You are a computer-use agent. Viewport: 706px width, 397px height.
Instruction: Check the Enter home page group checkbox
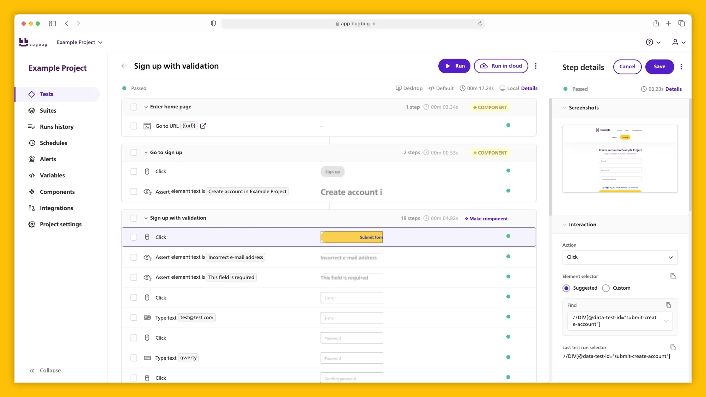(134, 107)
